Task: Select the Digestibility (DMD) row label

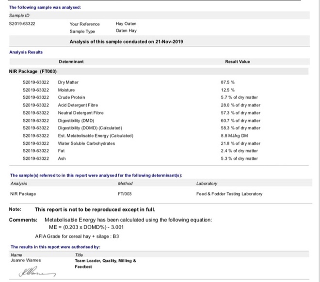Action: pos(76,120)
